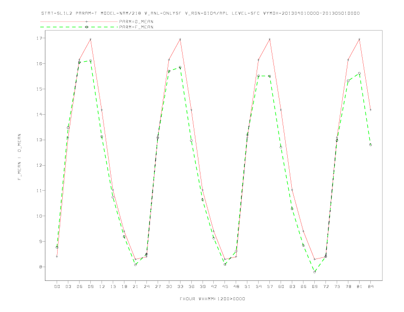Click the x-axis tick label 69
This screenshot has width=404, height=312.
315,287
